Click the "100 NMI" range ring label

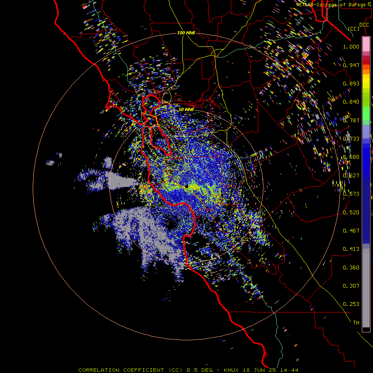[x=186, y=33]
